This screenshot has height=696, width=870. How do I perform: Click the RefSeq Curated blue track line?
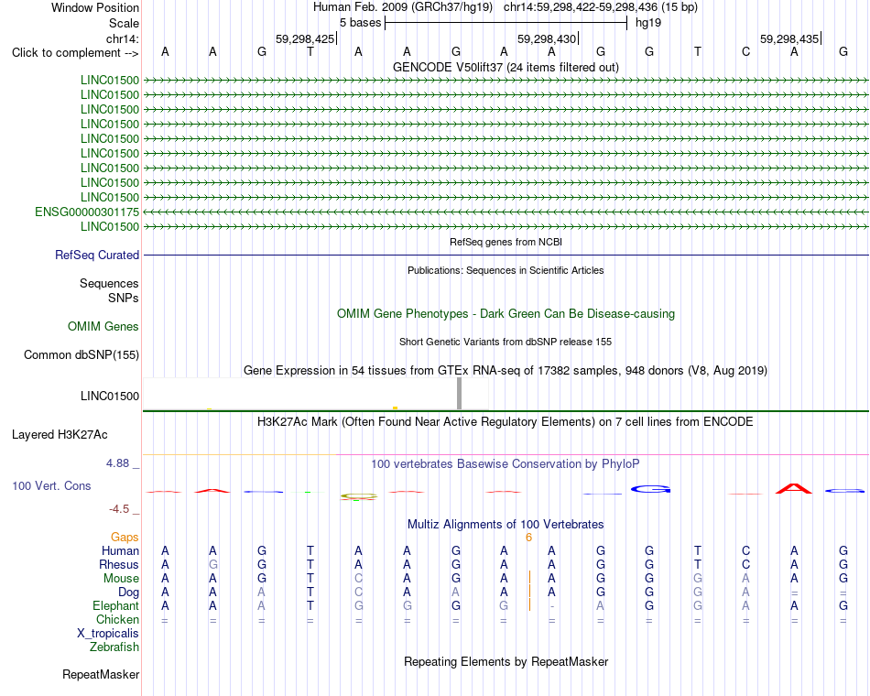coord(506,255)
